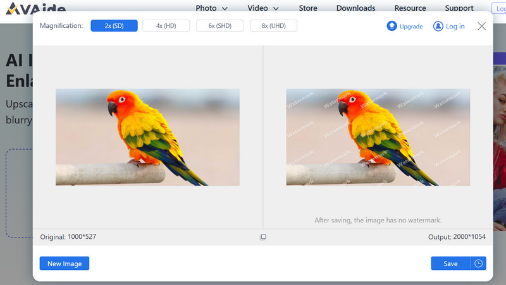Save the enlarged image

(450, 264)
